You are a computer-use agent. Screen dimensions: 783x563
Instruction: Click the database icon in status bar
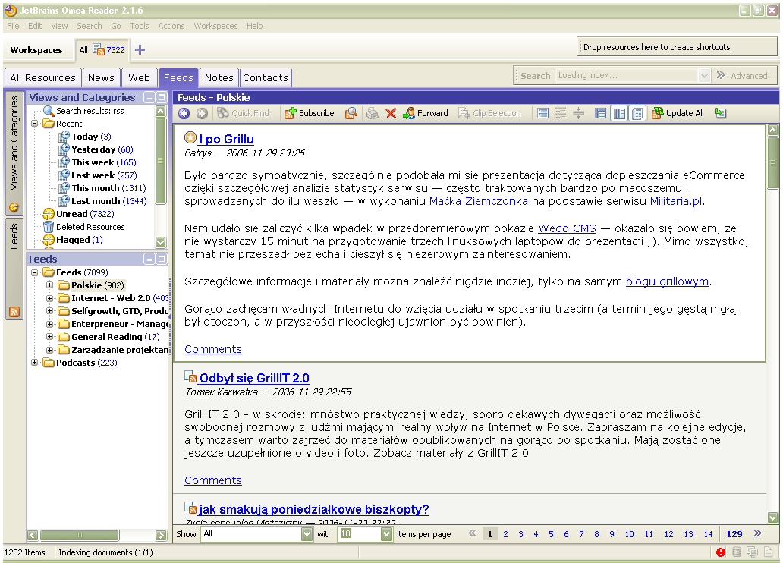(736, 552)
